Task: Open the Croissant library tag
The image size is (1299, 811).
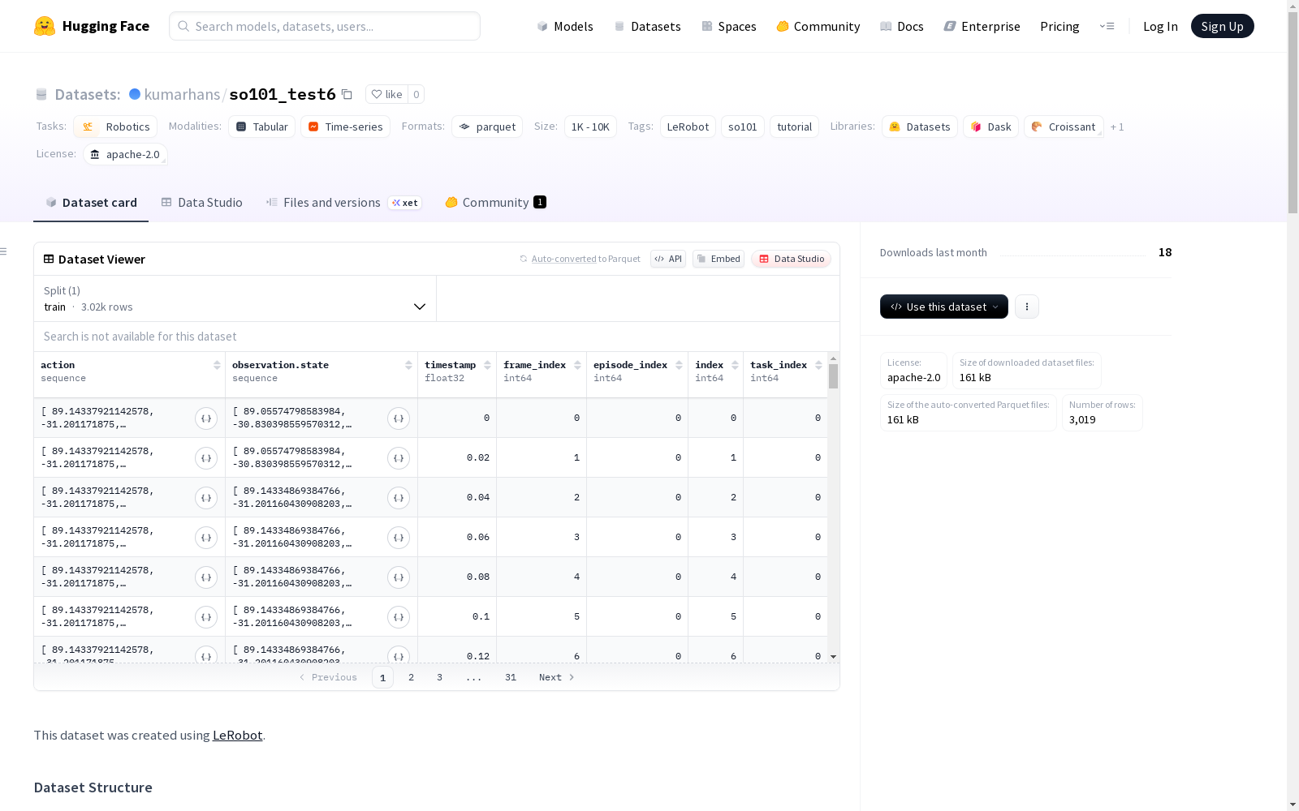Action: pos(1064,127)
